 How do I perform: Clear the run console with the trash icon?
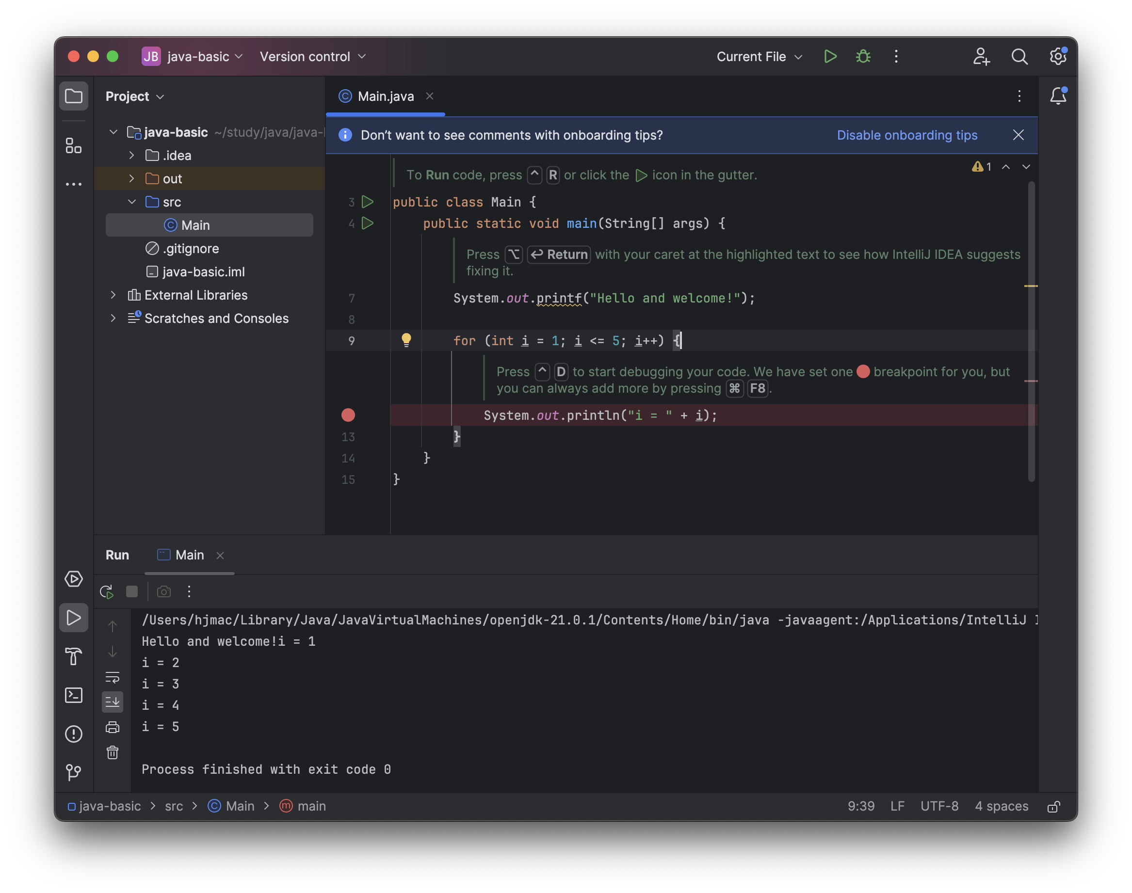[113, 752]
